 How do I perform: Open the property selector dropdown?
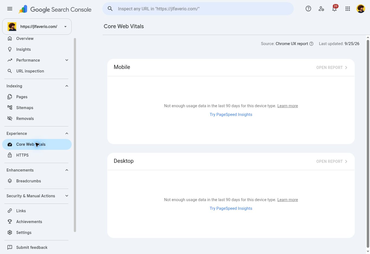coord(37,27)
